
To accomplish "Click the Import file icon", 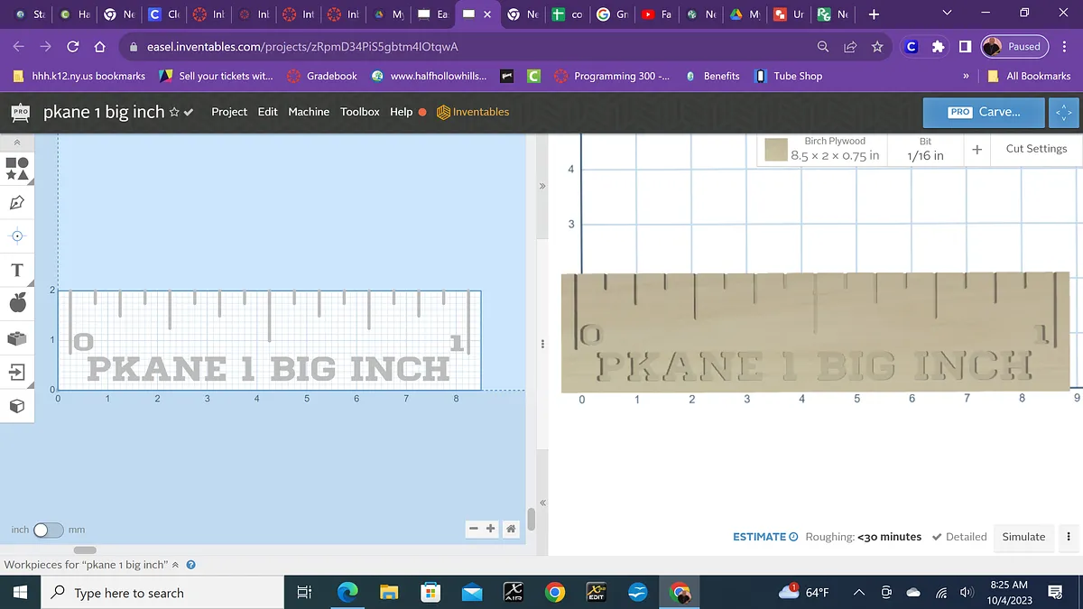I will (17, 372).
